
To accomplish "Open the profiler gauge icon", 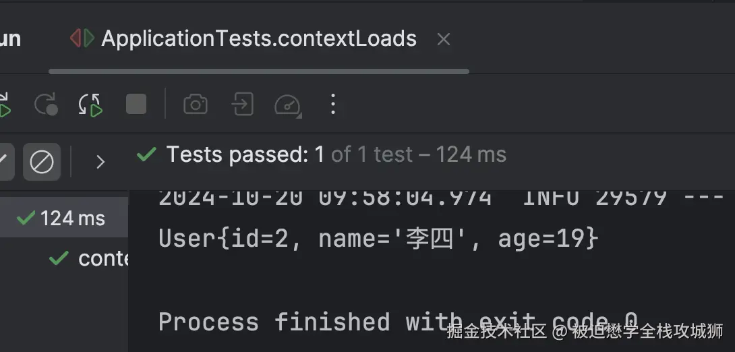I will (x=287, y=105).
